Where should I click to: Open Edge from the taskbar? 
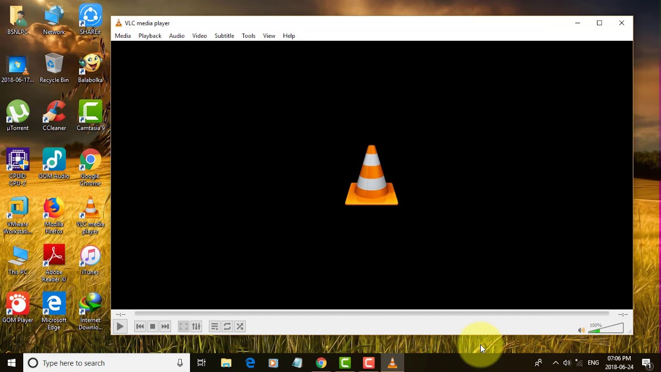point(250,363)
